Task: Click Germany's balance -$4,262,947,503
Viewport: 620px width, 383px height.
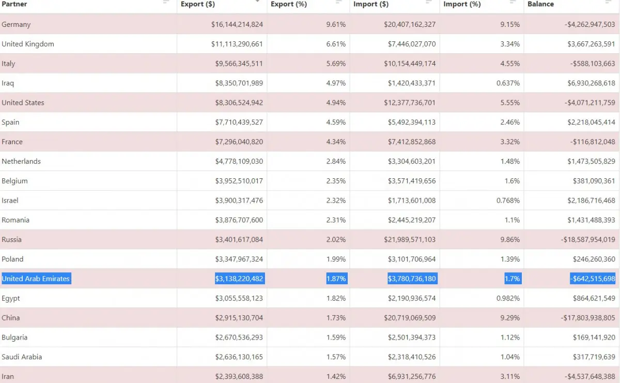Action: 590,24
